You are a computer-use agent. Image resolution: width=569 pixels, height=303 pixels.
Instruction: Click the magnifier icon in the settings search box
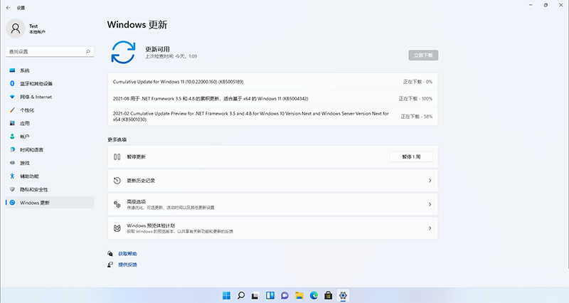pos(87,51)
